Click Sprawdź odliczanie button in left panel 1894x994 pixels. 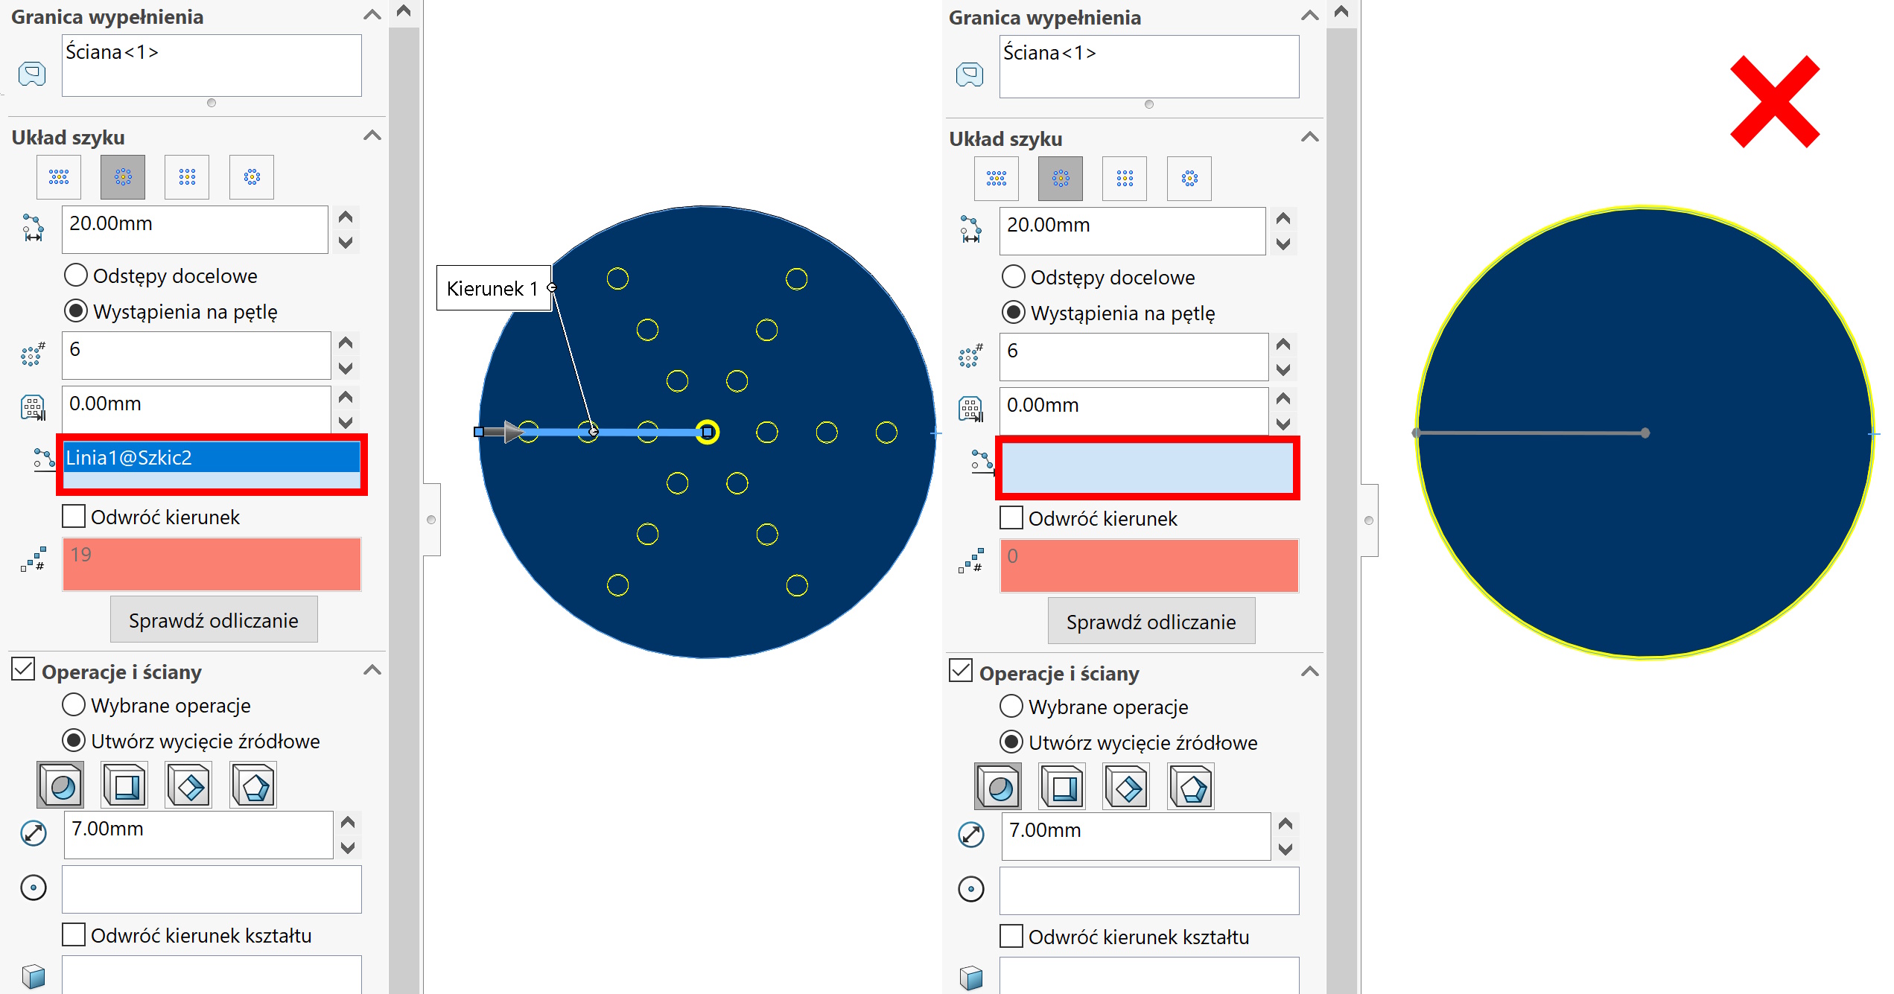(x=214, y=619)
